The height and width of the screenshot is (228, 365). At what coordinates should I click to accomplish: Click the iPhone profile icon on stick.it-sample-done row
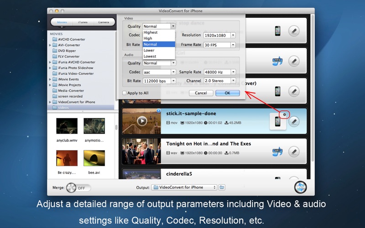pyautogui.click(x=277, y=121)
